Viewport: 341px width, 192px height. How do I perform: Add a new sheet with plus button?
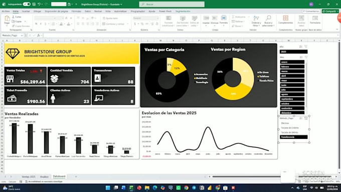click(76, 176)
